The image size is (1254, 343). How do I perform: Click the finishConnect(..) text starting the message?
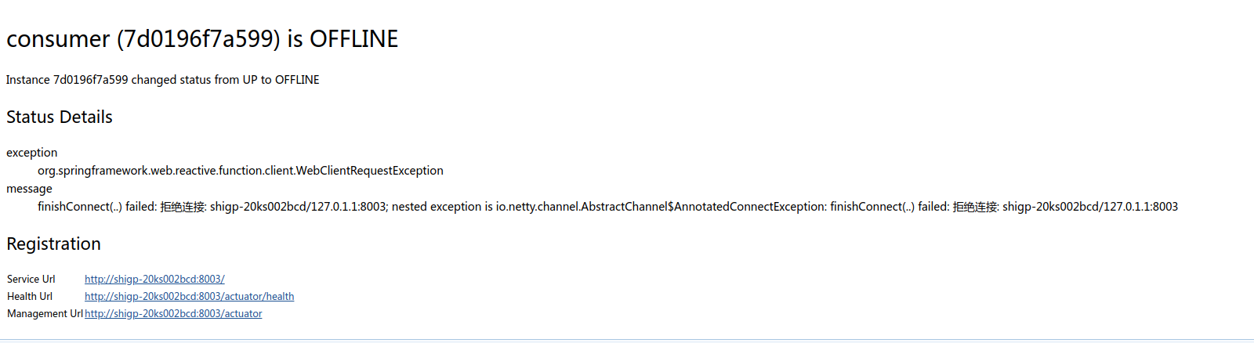pos(80,207)
